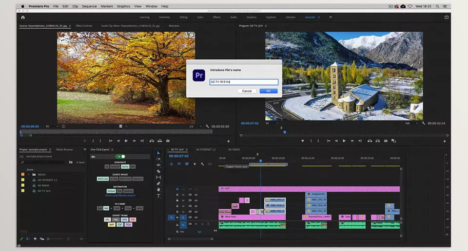The height and width of the screenshot is (251, 468).
Task: Open Program monitor Fit zoom dropdown
Action: [272, 123]
